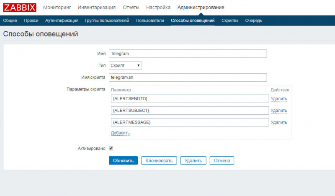Open the Аутентификация tab
The width and height of the screenshot is (335, 196).
pos(62,21)
